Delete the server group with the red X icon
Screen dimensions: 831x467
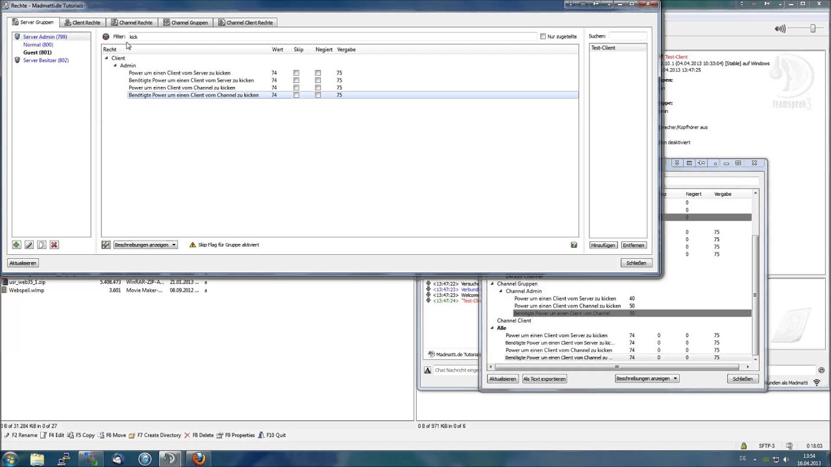click(x=54, y=245)
